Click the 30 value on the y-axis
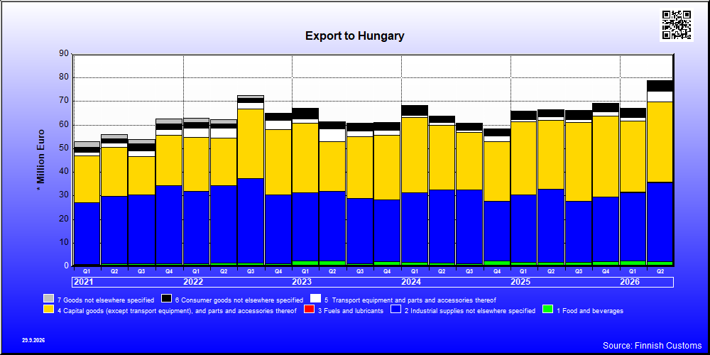Viewport: 710px width, 355px height. [64, 195]
